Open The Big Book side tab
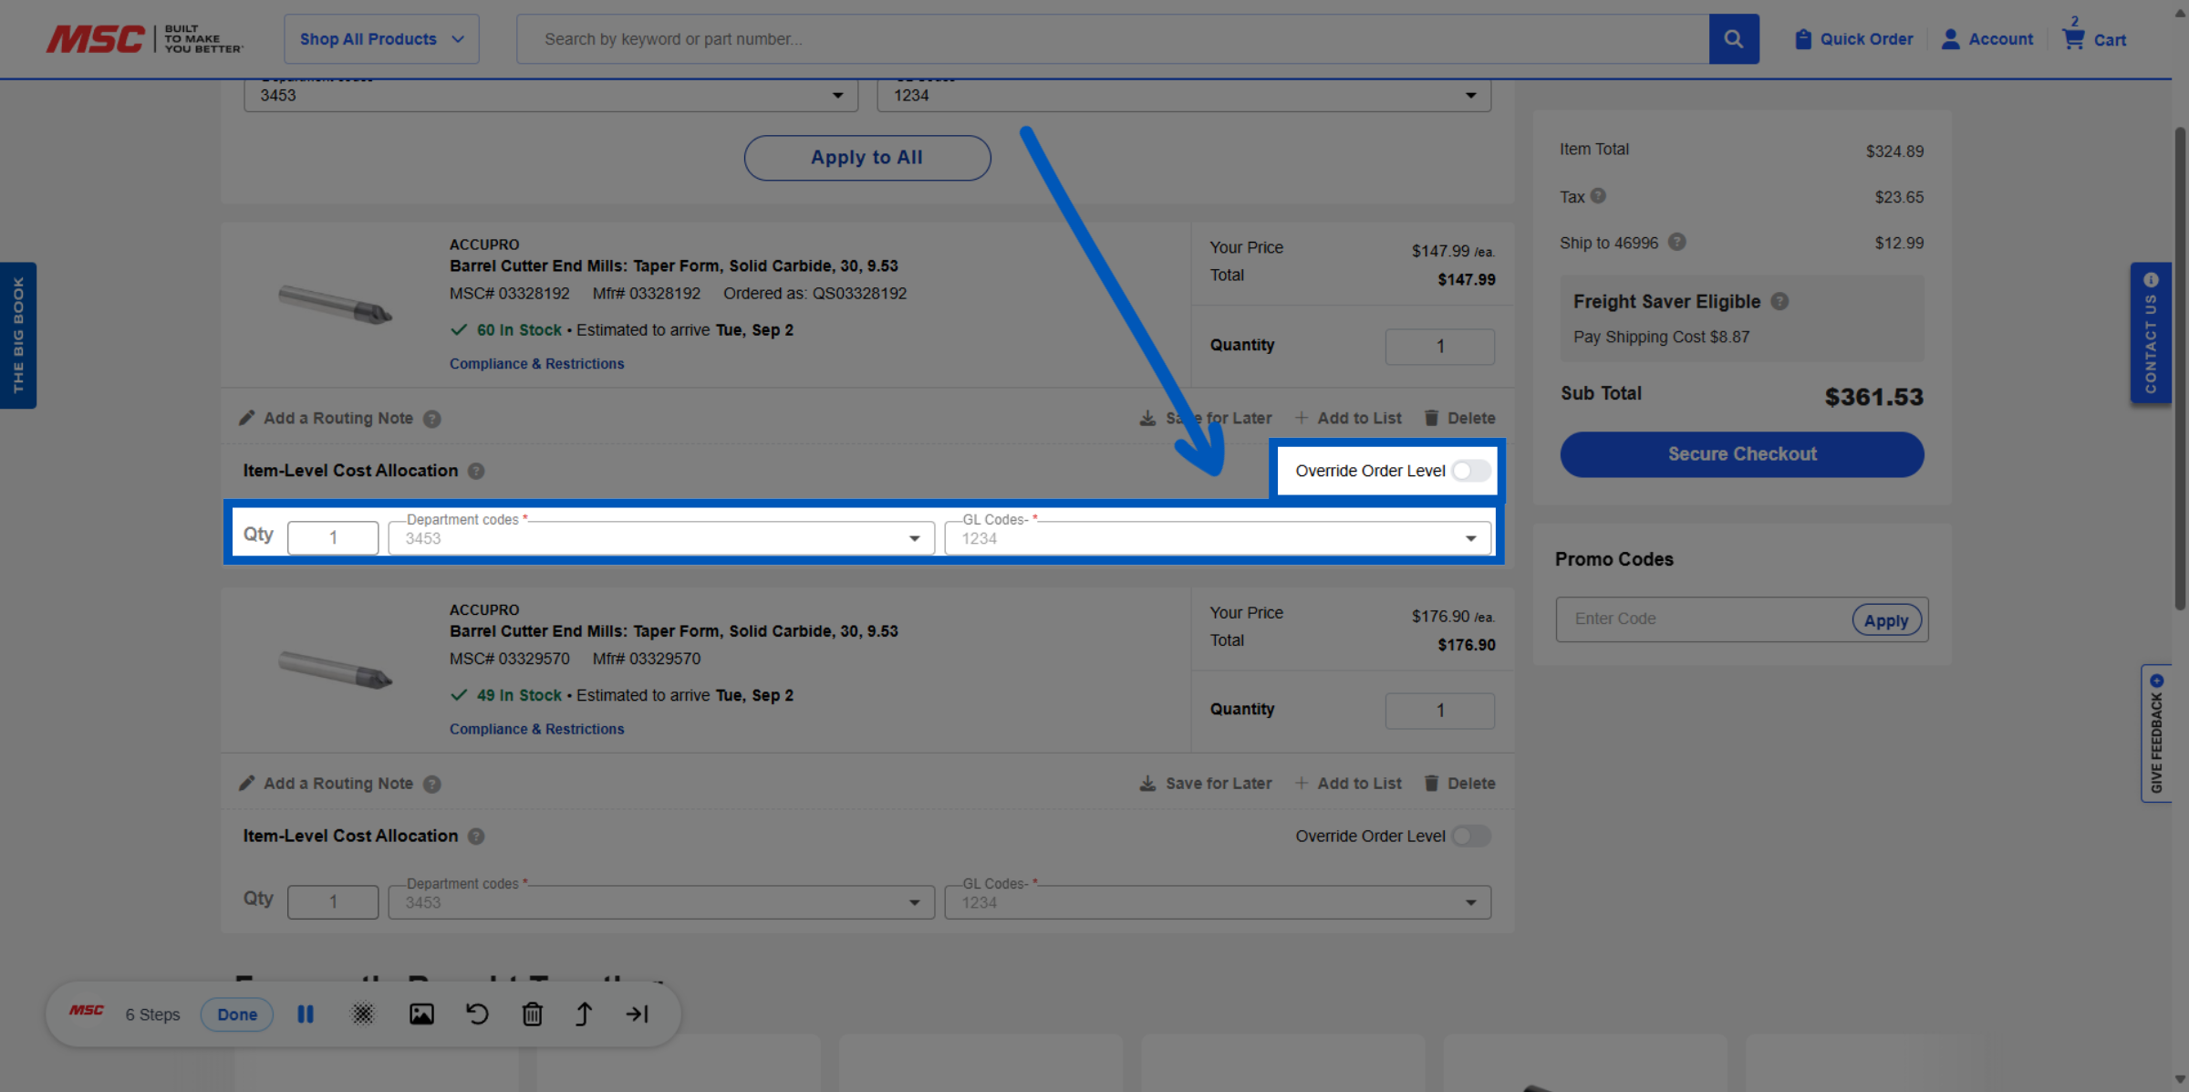The image size is (2189, 1092). 18,336
